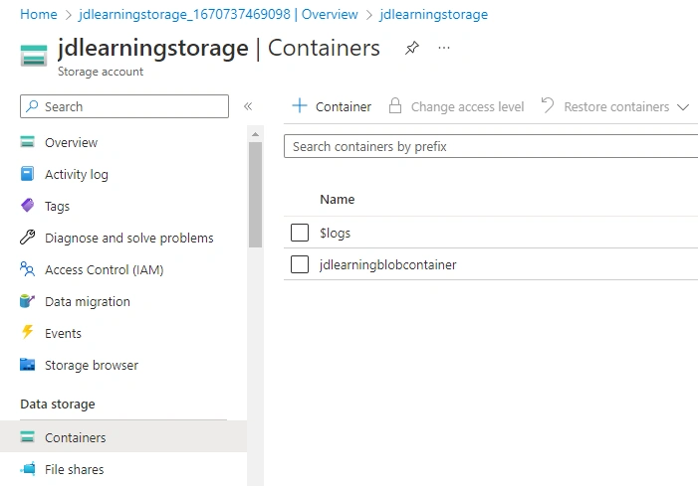Open Diagnose and solve problems

129,239
